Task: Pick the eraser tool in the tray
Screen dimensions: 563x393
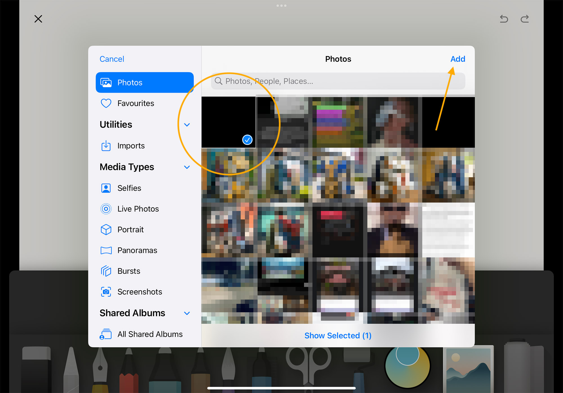Action: click(x=37, y=370)
